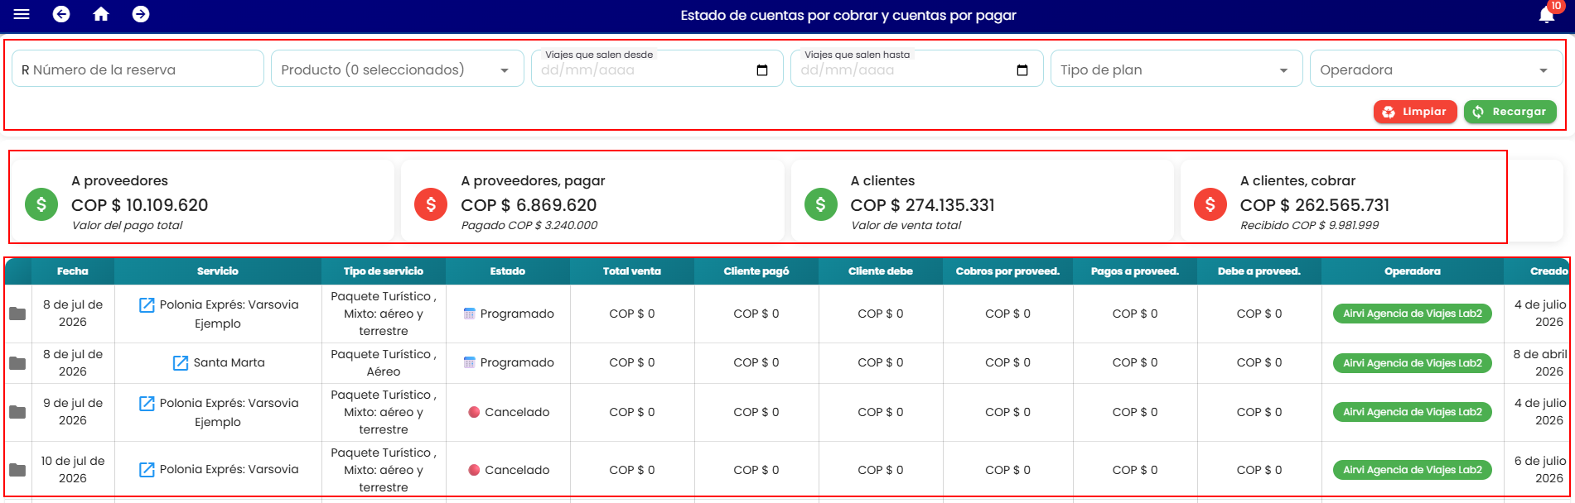Click Airvi Agencia de Viajes Lab2 tag in first row
The image size is (1575, 503).
tap(1412, 314)
